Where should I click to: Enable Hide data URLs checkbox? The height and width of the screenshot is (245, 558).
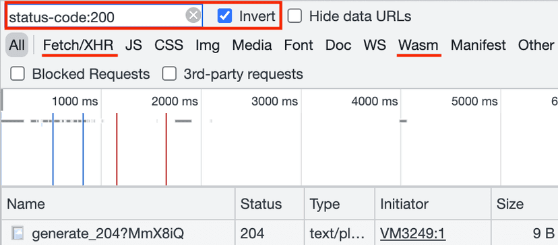pos(294,16)
